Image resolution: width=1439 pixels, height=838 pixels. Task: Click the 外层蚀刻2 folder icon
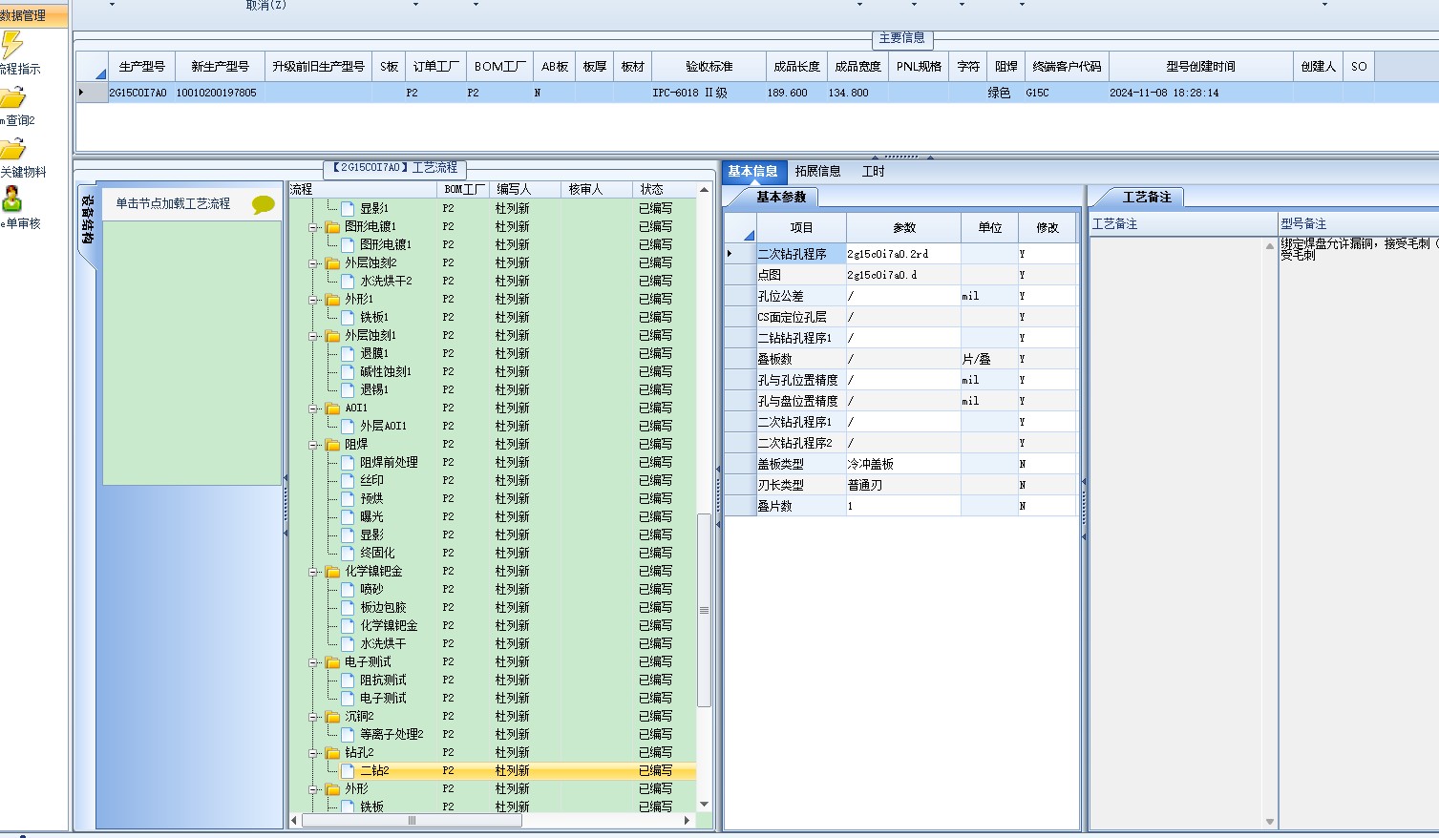pyautogui.click(x=333, y=263)
